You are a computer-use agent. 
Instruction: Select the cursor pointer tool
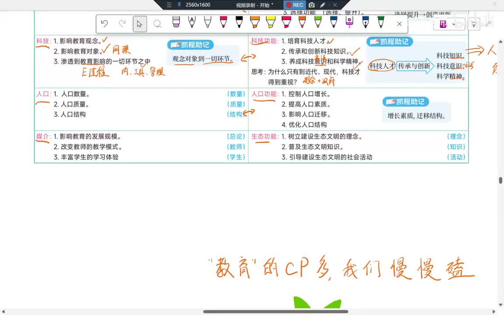(x=140, y=24)
